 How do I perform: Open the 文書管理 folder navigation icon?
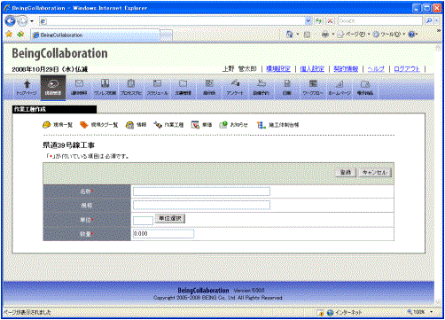click(x=183, y=88)
